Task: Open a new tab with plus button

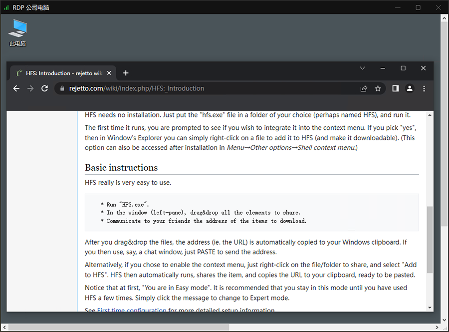Action: tap(126, 73)
